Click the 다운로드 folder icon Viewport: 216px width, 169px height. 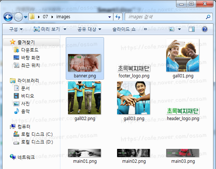click(x=16, y=50)
